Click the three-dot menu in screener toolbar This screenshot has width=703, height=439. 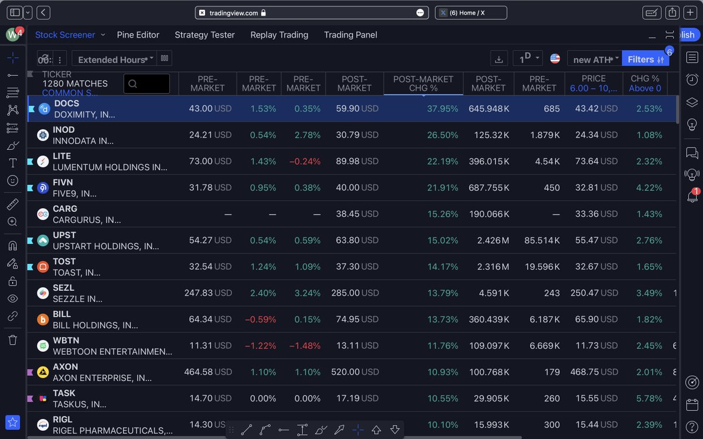pos(60,60)
